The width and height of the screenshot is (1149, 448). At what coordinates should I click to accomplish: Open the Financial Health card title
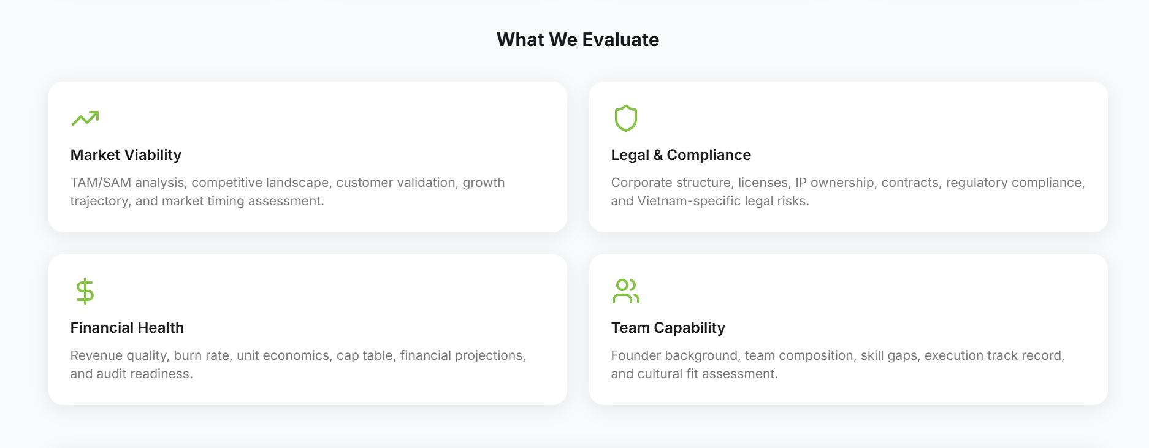click(x=127, y=328)
